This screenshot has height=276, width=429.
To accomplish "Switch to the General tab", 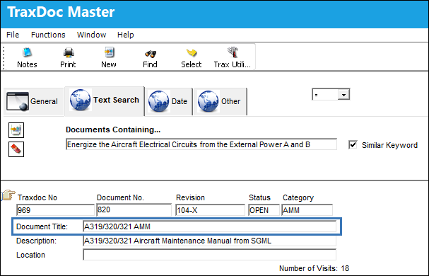I will click(34, 101).
